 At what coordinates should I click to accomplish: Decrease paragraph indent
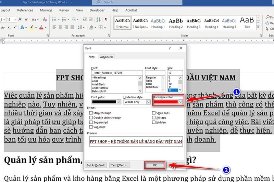(x=85, y=19)
